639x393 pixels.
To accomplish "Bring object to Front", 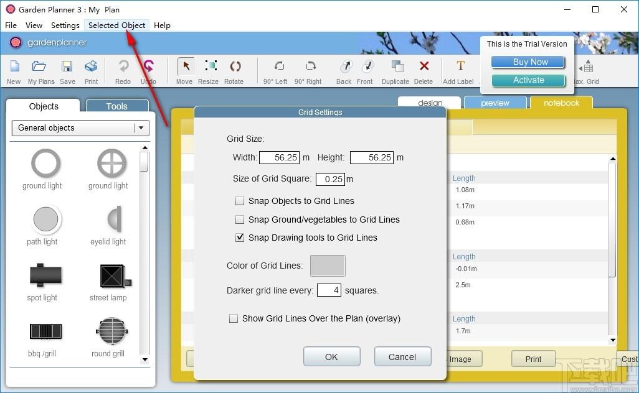I will [x=368, y=66].
